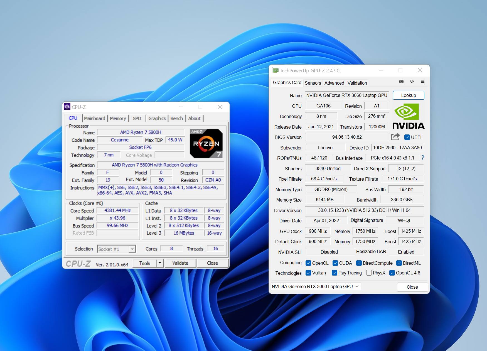The width and height of the screenshot is (487, 351).
Task: Click the CPU-Z title bar app icon
Action: (67, 107)
